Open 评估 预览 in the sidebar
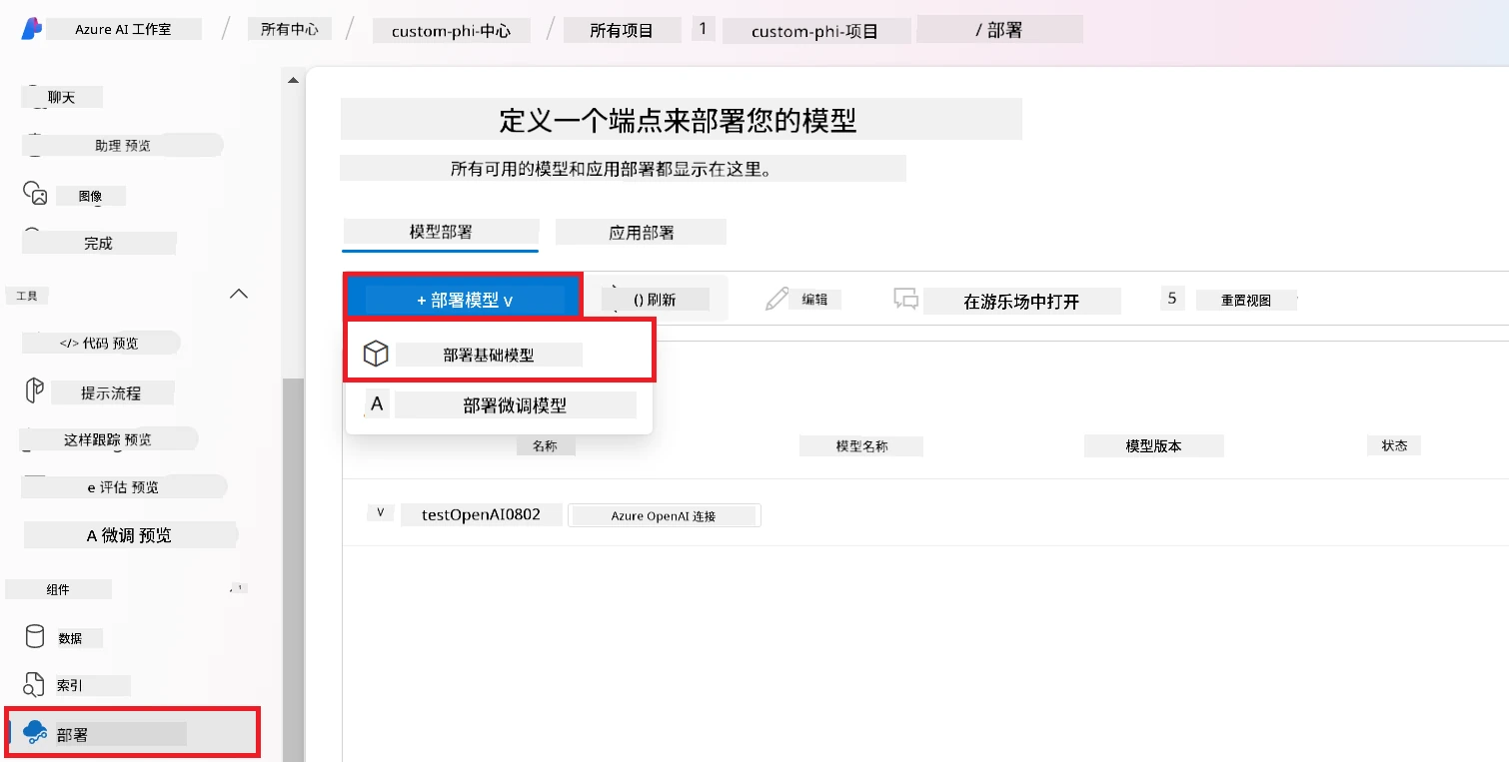 click(x=124, y=487)
